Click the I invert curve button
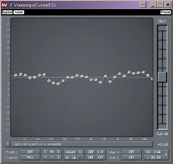The image size is (173, 164). point(58,157)
